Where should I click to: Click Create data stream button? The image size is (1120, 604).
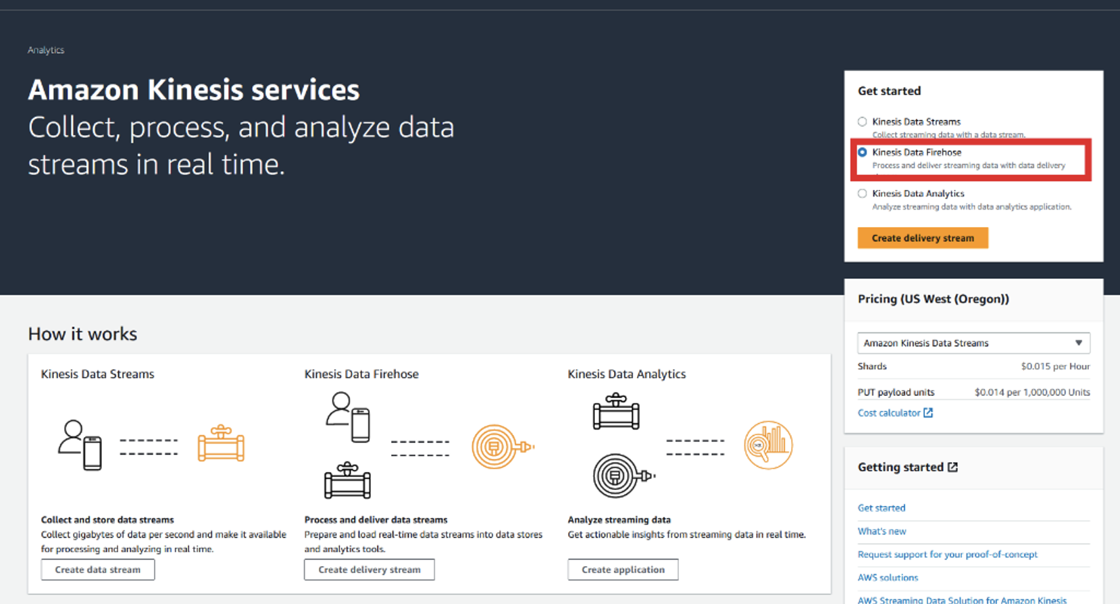pyautogui.click(x=98, y=570)
